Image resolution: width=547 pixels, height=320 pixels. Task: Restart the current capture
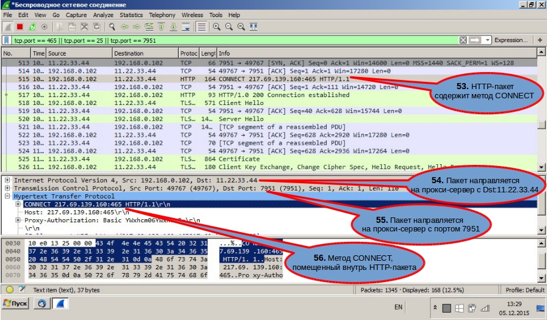tap(32, 27)
